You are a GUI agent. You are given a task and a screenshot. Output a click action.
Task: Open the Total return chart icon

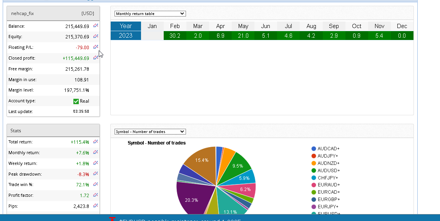click(x=96, y=142)
